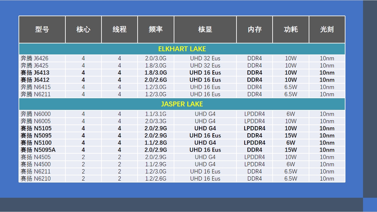Select the 线程 column header
377x212 pixels.
(x=119, y=29)
